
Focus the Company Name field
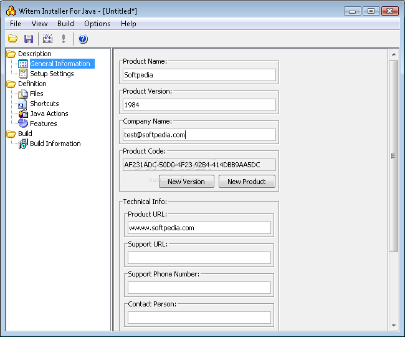pyautogui.click(x=199, y=135)
